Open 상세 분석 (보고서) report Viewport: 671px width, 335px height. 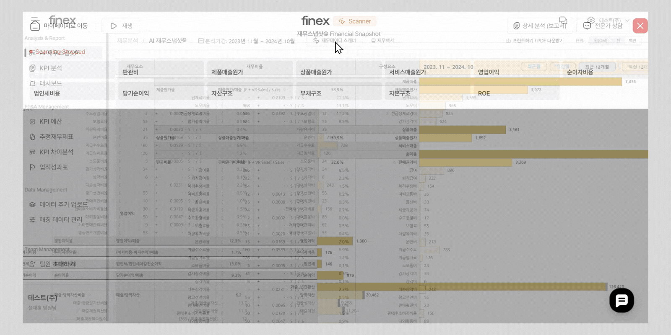[x=539, y=26]
